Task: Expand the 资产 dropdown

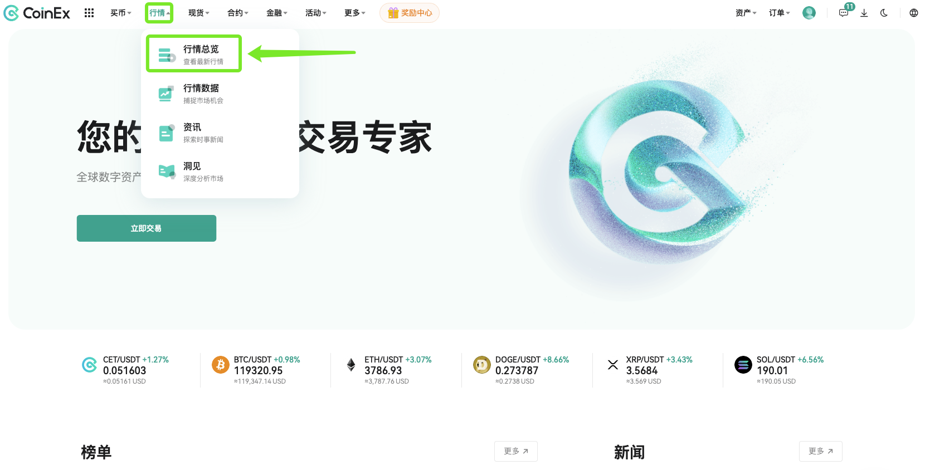Action: (x=746, y=13)
